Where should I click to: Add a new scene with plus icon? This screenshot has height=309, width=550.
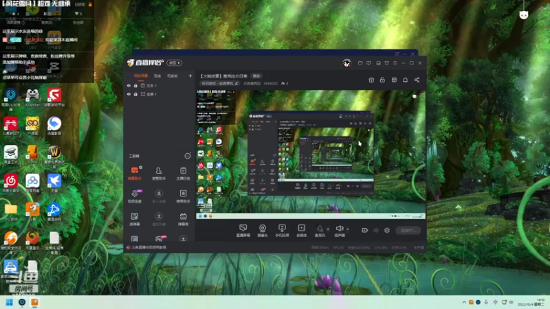[x=190, y=76]
